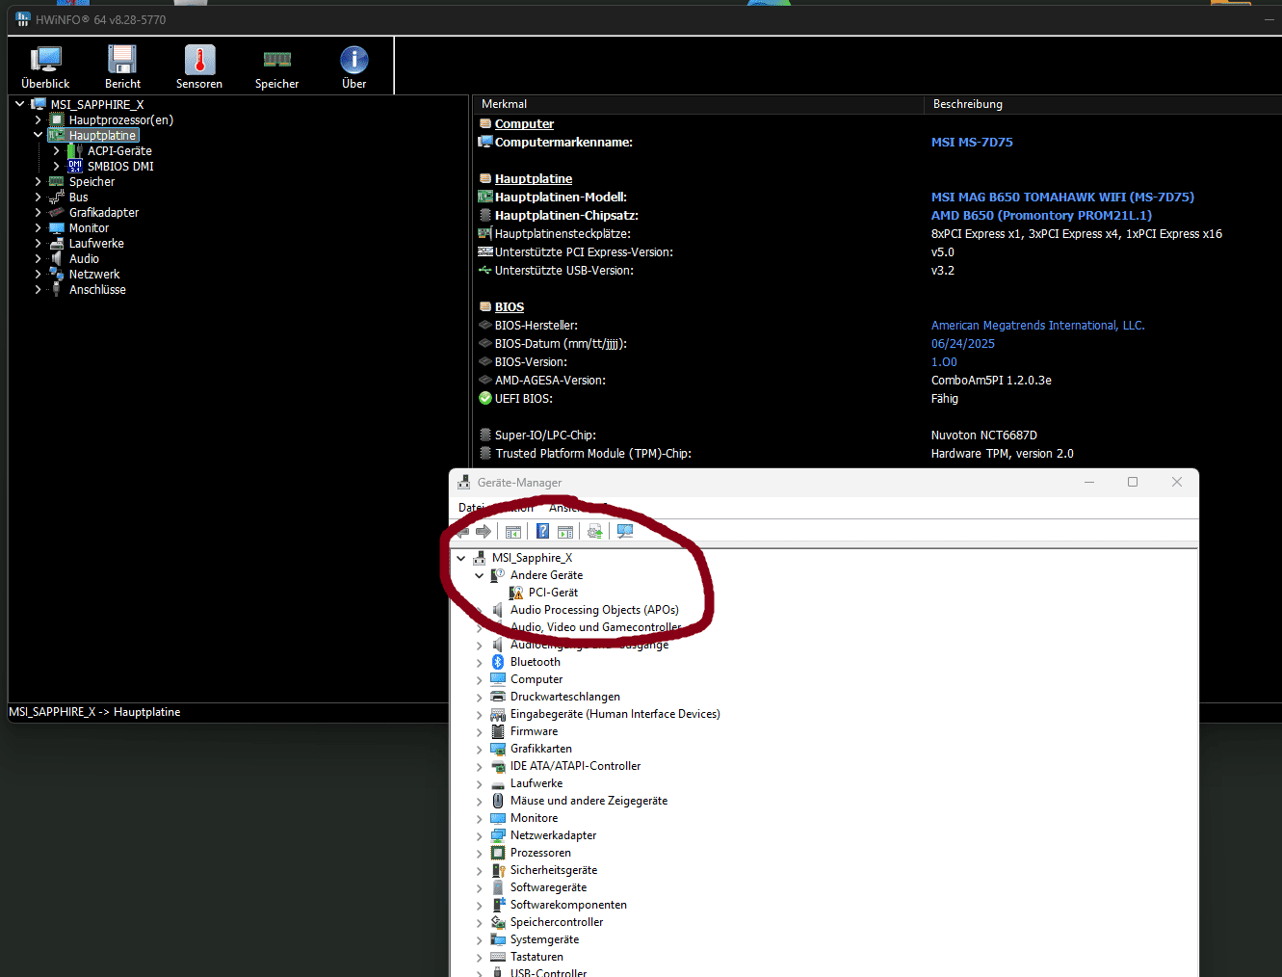1282x977 pixels.
Task: Click the Bluetooth category icon
Action: point(498,662)
